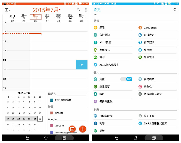181x143 pixels.
Task: Jump to today with calendar button
Action: click(x=72, y=129)
